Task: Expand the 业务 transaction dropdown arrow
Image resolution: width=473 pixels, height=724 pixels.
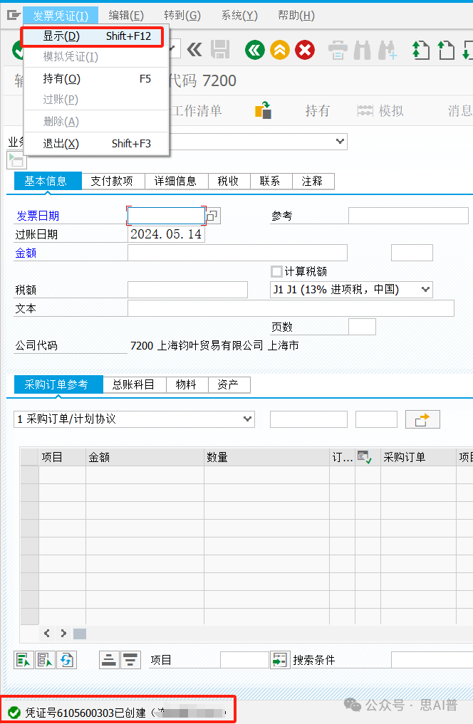Action: pyautogui.click(x=340, y=142)
